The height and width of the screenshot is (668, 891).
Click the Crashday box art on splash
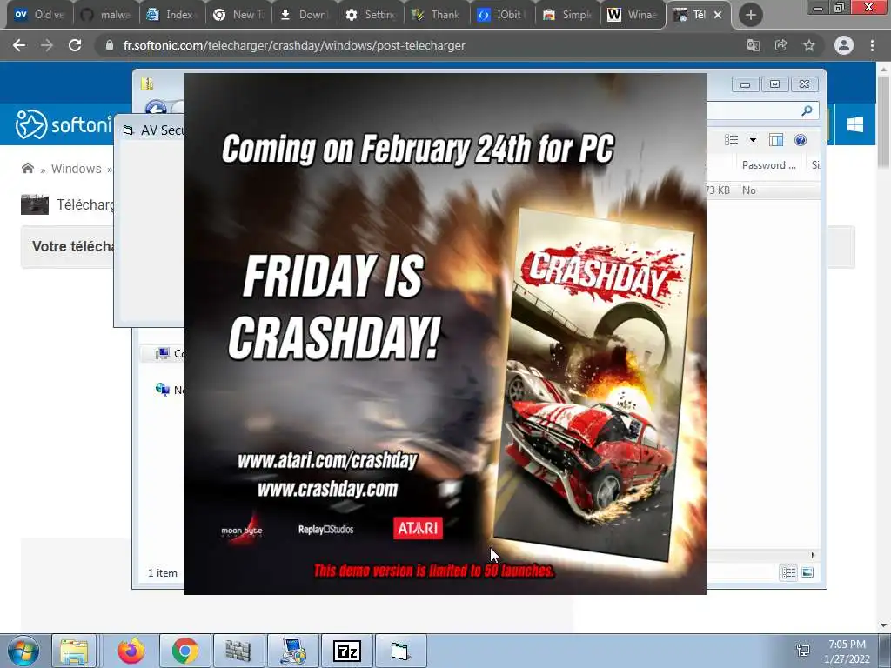[x=593, y=385]
